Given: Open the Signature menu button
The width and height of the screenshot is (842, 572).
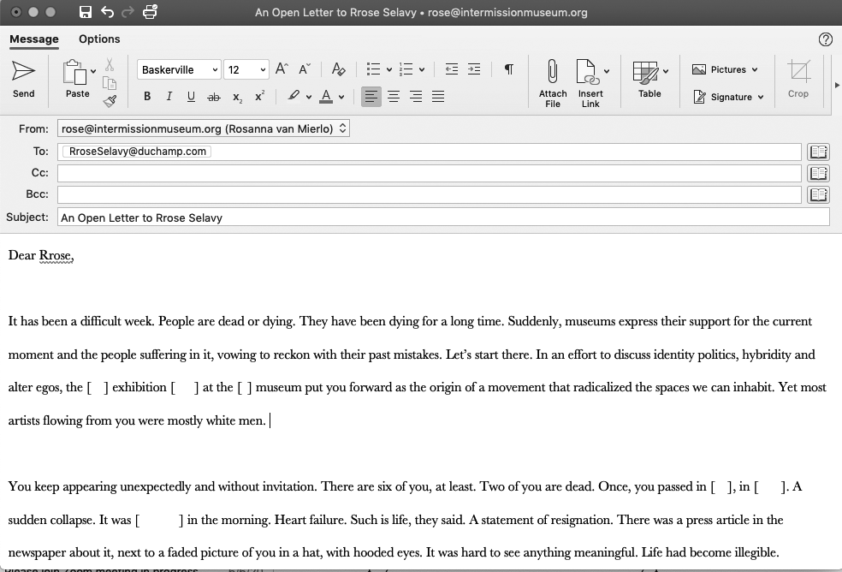Looking at the screenshot, I should [726, 97].
